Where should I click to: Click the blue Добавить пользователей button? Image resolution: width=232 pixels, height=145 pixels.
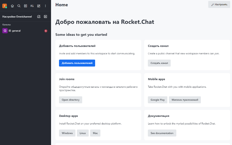(x=77, y=63)
